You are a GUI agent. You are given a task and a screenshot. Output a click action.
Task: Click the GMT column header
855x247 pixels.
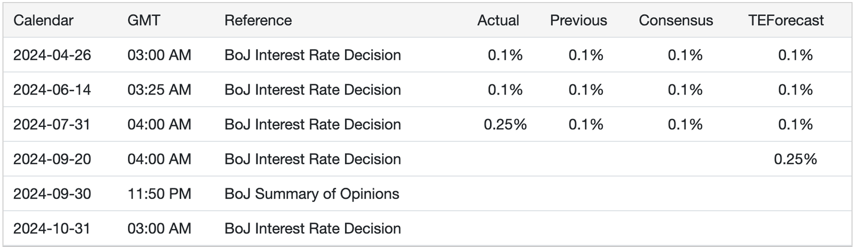pos(144,20)
